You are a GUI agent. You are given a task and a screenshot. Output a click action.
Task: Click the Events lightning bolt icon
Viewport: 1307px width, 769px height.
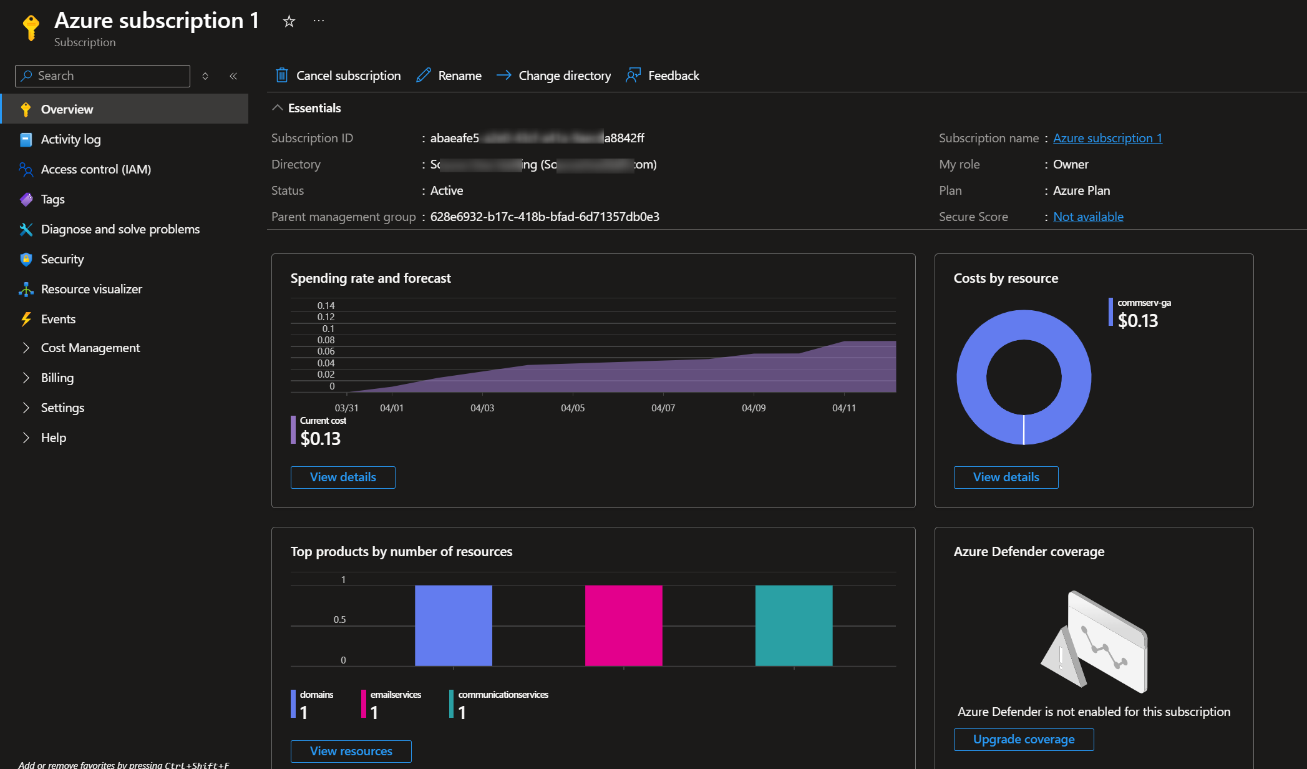tap(26, 319)
